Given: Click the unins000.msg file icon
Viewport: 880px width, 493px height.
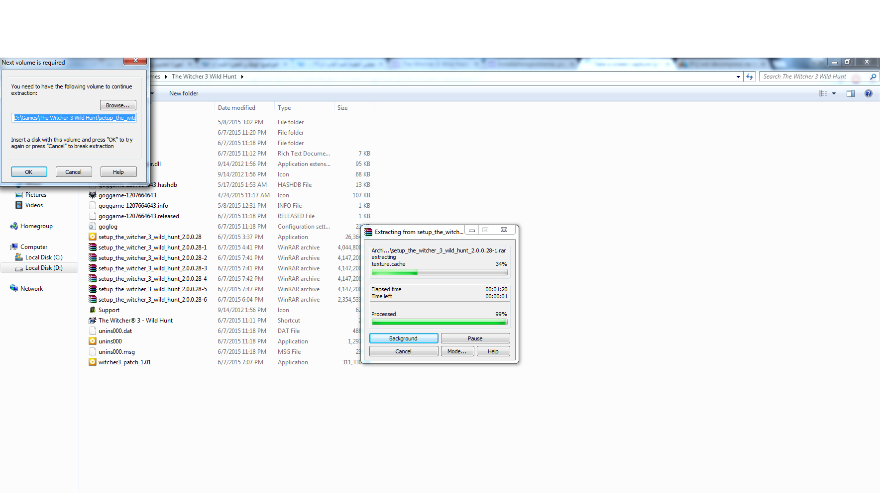Looking at the screenshot, I should pos(93,352).
